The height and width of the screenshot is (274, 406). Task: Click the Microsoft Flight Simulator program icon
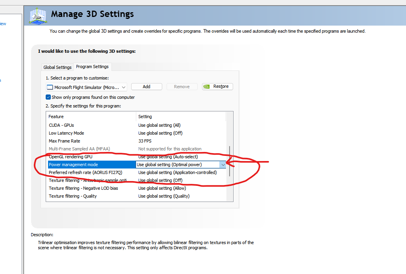tap(50, 87)
